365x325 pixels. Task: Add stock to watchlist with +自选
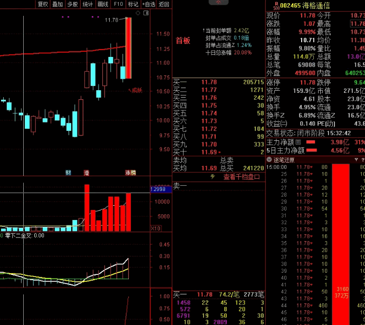pyautogui.click(x=149, y=4)
